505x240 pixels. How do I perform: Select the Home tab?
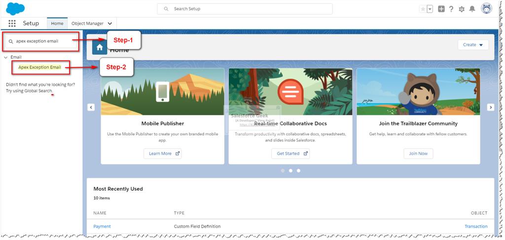pos(57,24)
